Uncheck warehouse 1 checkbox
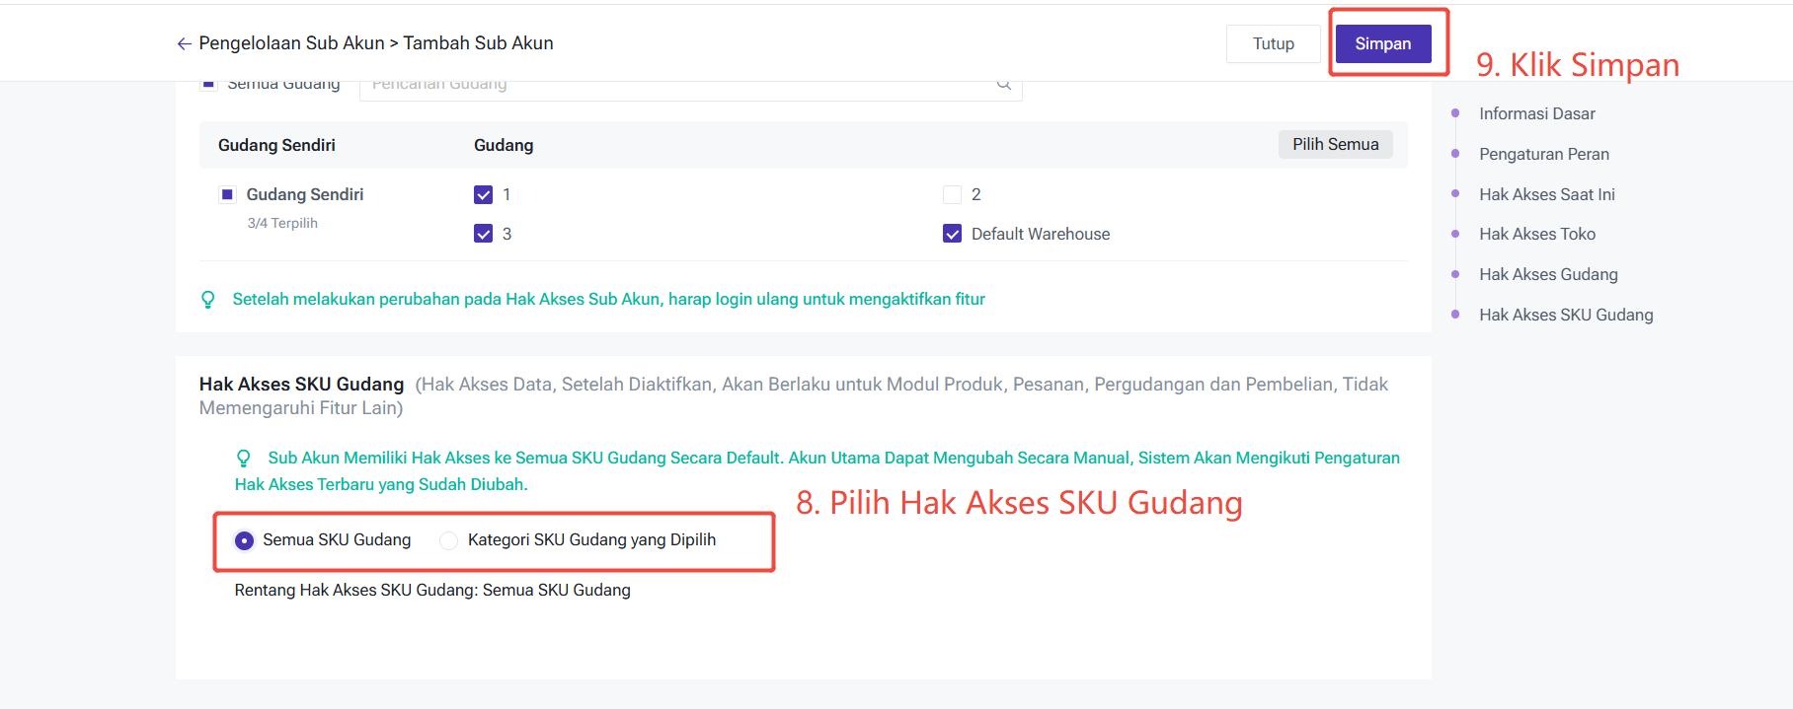The width and height of the screenshot is (1793, 709). [x=483, y=195]
